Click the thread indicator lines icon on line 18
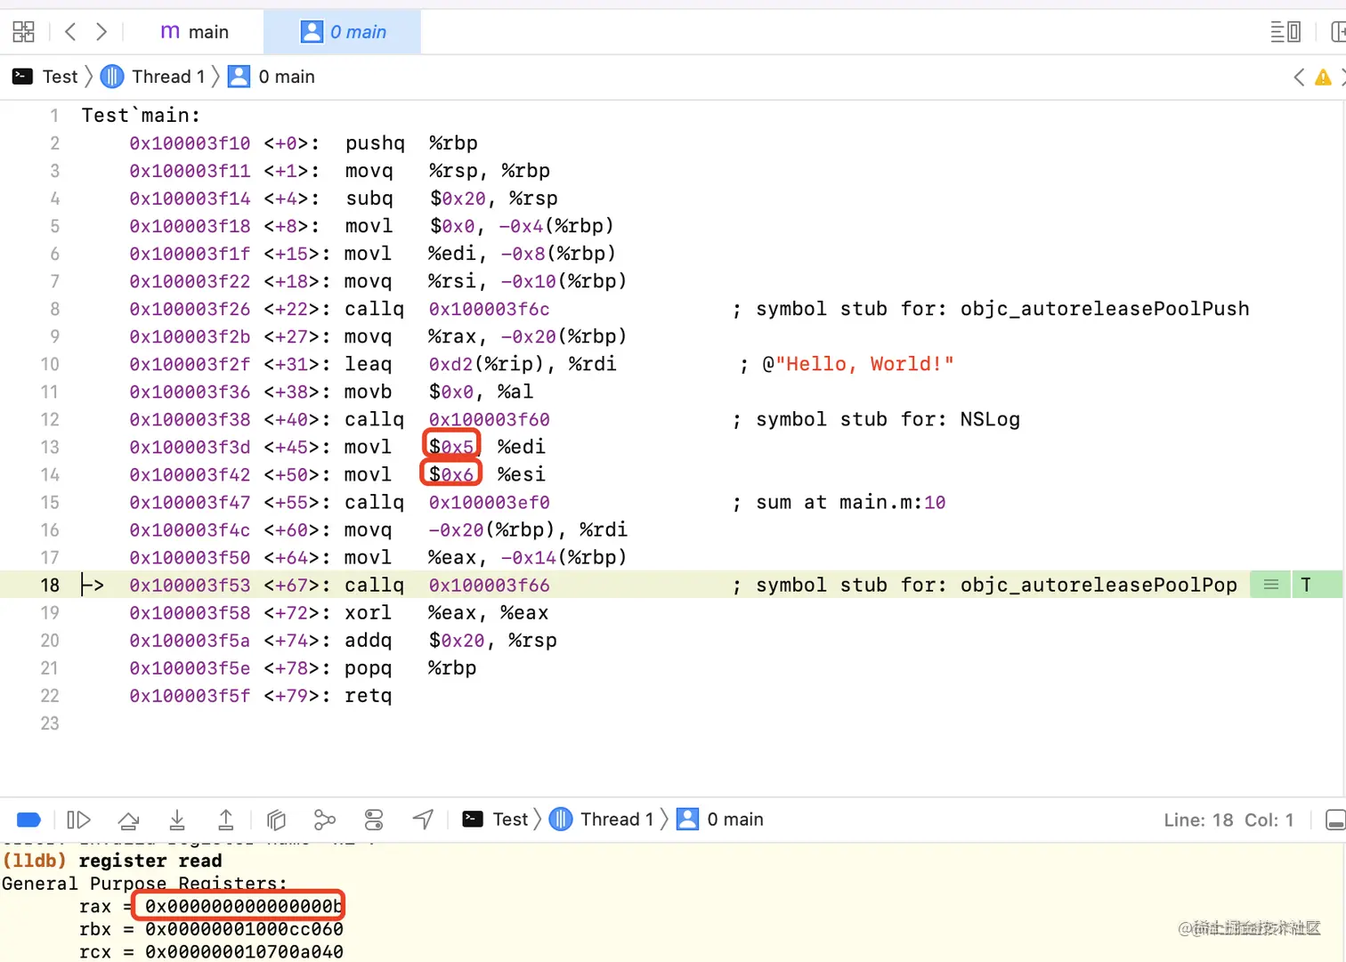1346x962 pixels. 1271,585
